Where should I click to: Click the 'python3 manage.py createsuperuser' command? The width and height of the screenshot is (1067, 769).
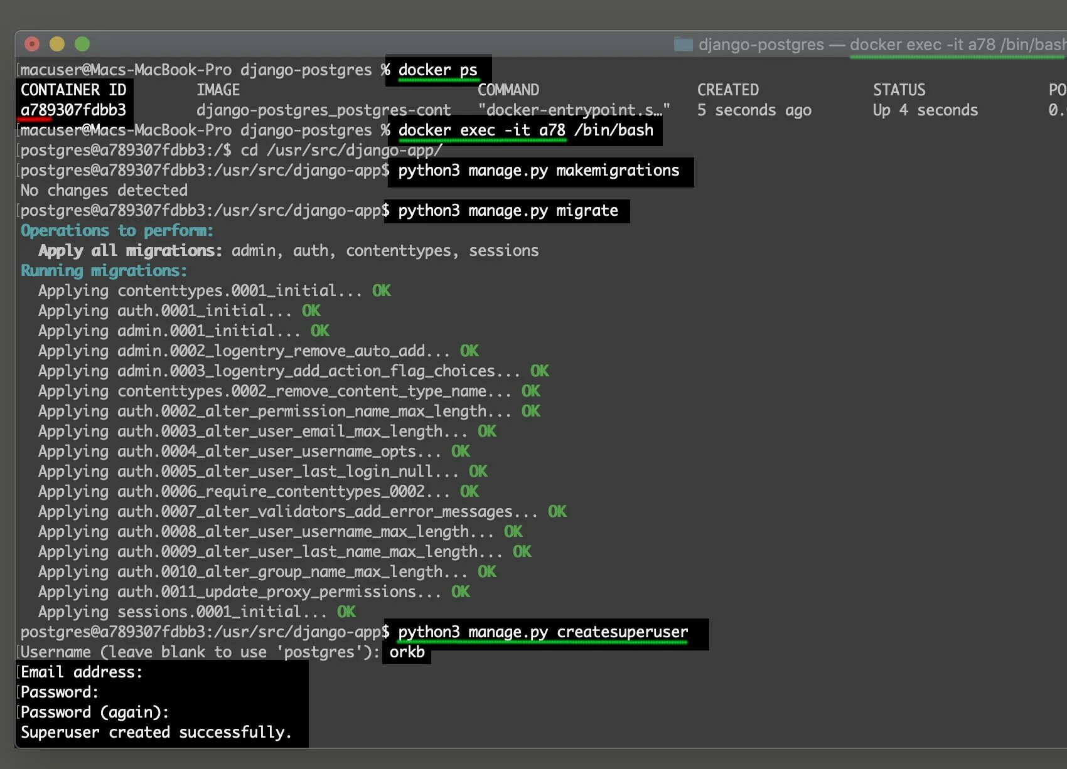544,632
